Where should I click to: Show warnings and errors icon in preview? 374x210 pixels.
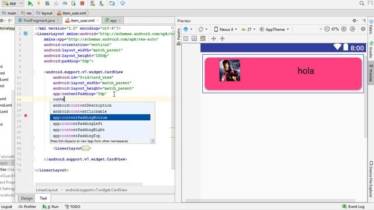pyautogui.click(x=363, y=29)
